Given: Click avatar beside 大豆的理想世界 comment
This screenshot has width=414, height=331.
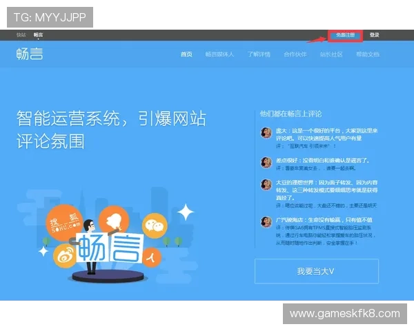Looking at the screenshot, I should pyautogui.click(x=266, y=185).
